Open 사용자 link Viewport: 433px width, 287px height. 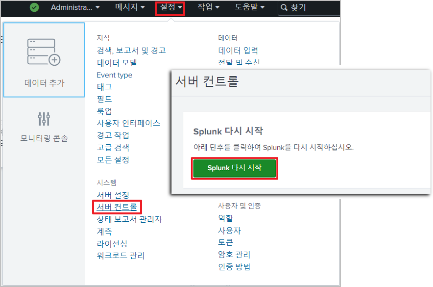(x=229, y=230)
